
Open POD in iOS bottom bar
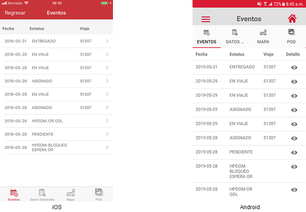click(x=98, y=193)
